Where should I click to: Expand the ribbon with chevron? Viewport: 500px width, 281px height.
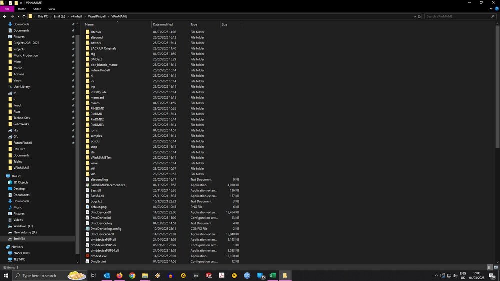pos(491,9)
